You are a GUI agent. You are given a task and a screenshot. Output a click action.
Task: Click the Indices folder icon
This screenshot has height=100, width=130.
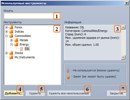(11, 32)
